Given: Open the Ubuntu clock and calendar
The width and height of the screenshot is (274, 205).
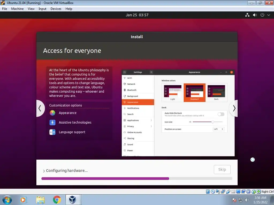Looking at the screenshot, I should [137, 15].
